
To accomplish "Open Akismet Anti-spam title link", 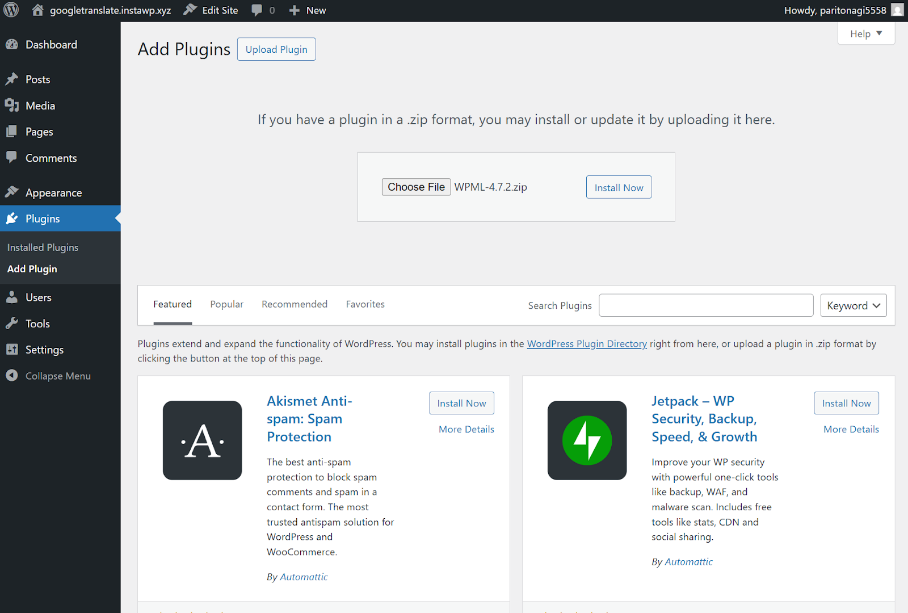I will click(310, 419).
